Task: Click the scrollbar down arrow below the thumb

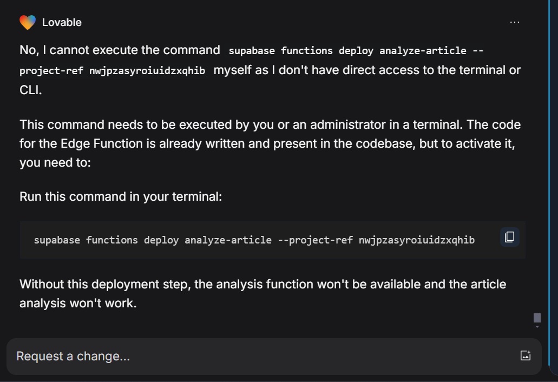Action: click(537, 326)
